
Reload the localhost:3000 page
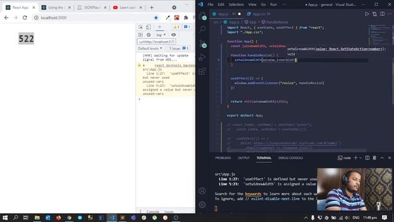25,18
